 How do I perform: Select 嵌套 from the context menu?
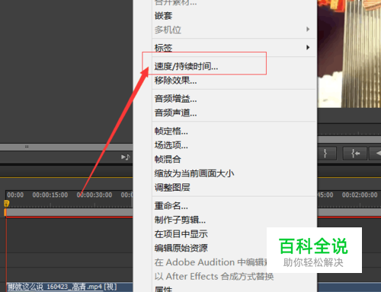coord(164,16)
